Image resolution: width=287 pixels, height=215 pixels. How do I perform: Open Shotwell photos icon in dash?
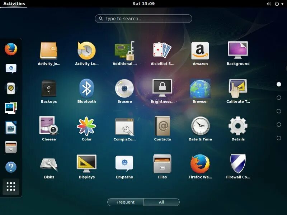11,108
